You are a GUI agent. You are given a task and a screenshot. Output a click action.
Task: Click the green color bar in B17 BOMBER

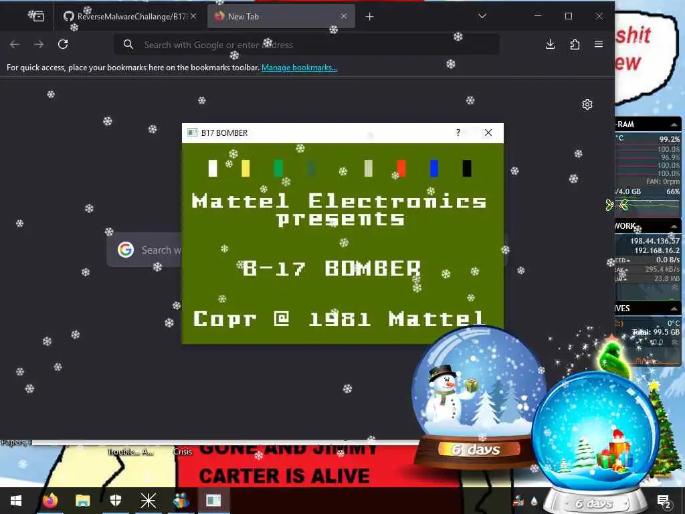278,168
